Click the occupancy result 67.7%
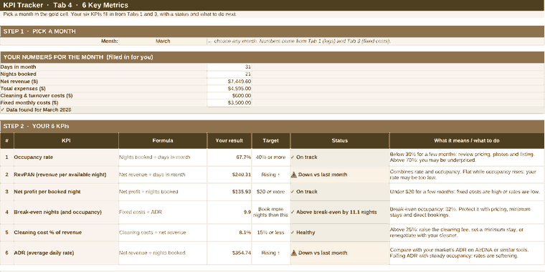 tap(229, 157)
